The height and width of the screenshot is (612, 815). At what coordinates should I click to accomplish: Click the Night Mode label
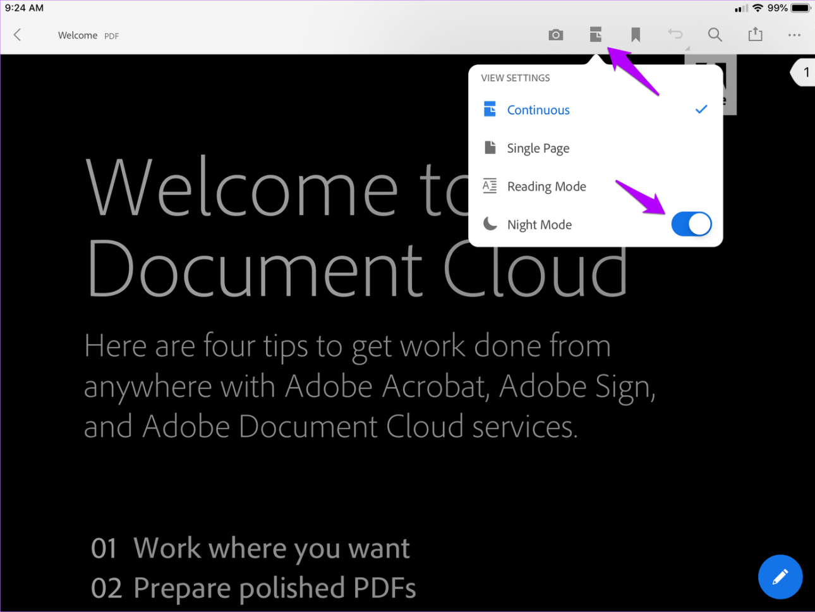click(x=539, y=224)
